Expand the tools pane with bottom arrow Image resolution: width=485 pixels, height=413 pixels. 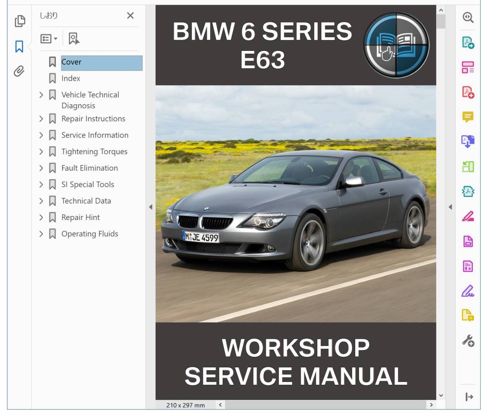point(469,397)
